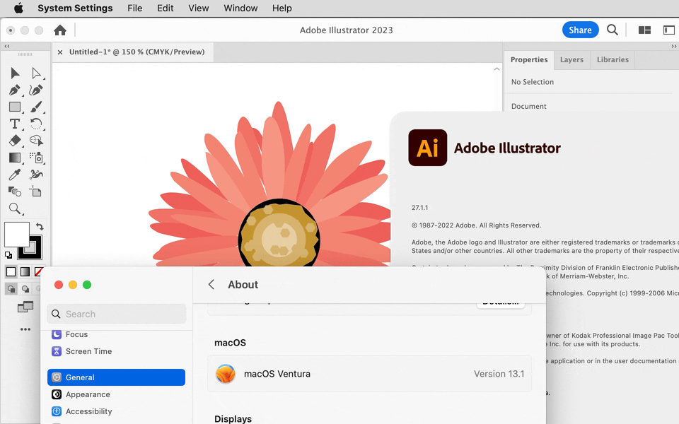Select the Symbol Sprayer tool
This screenshot has width=679, height=424.
pos(36,158)
